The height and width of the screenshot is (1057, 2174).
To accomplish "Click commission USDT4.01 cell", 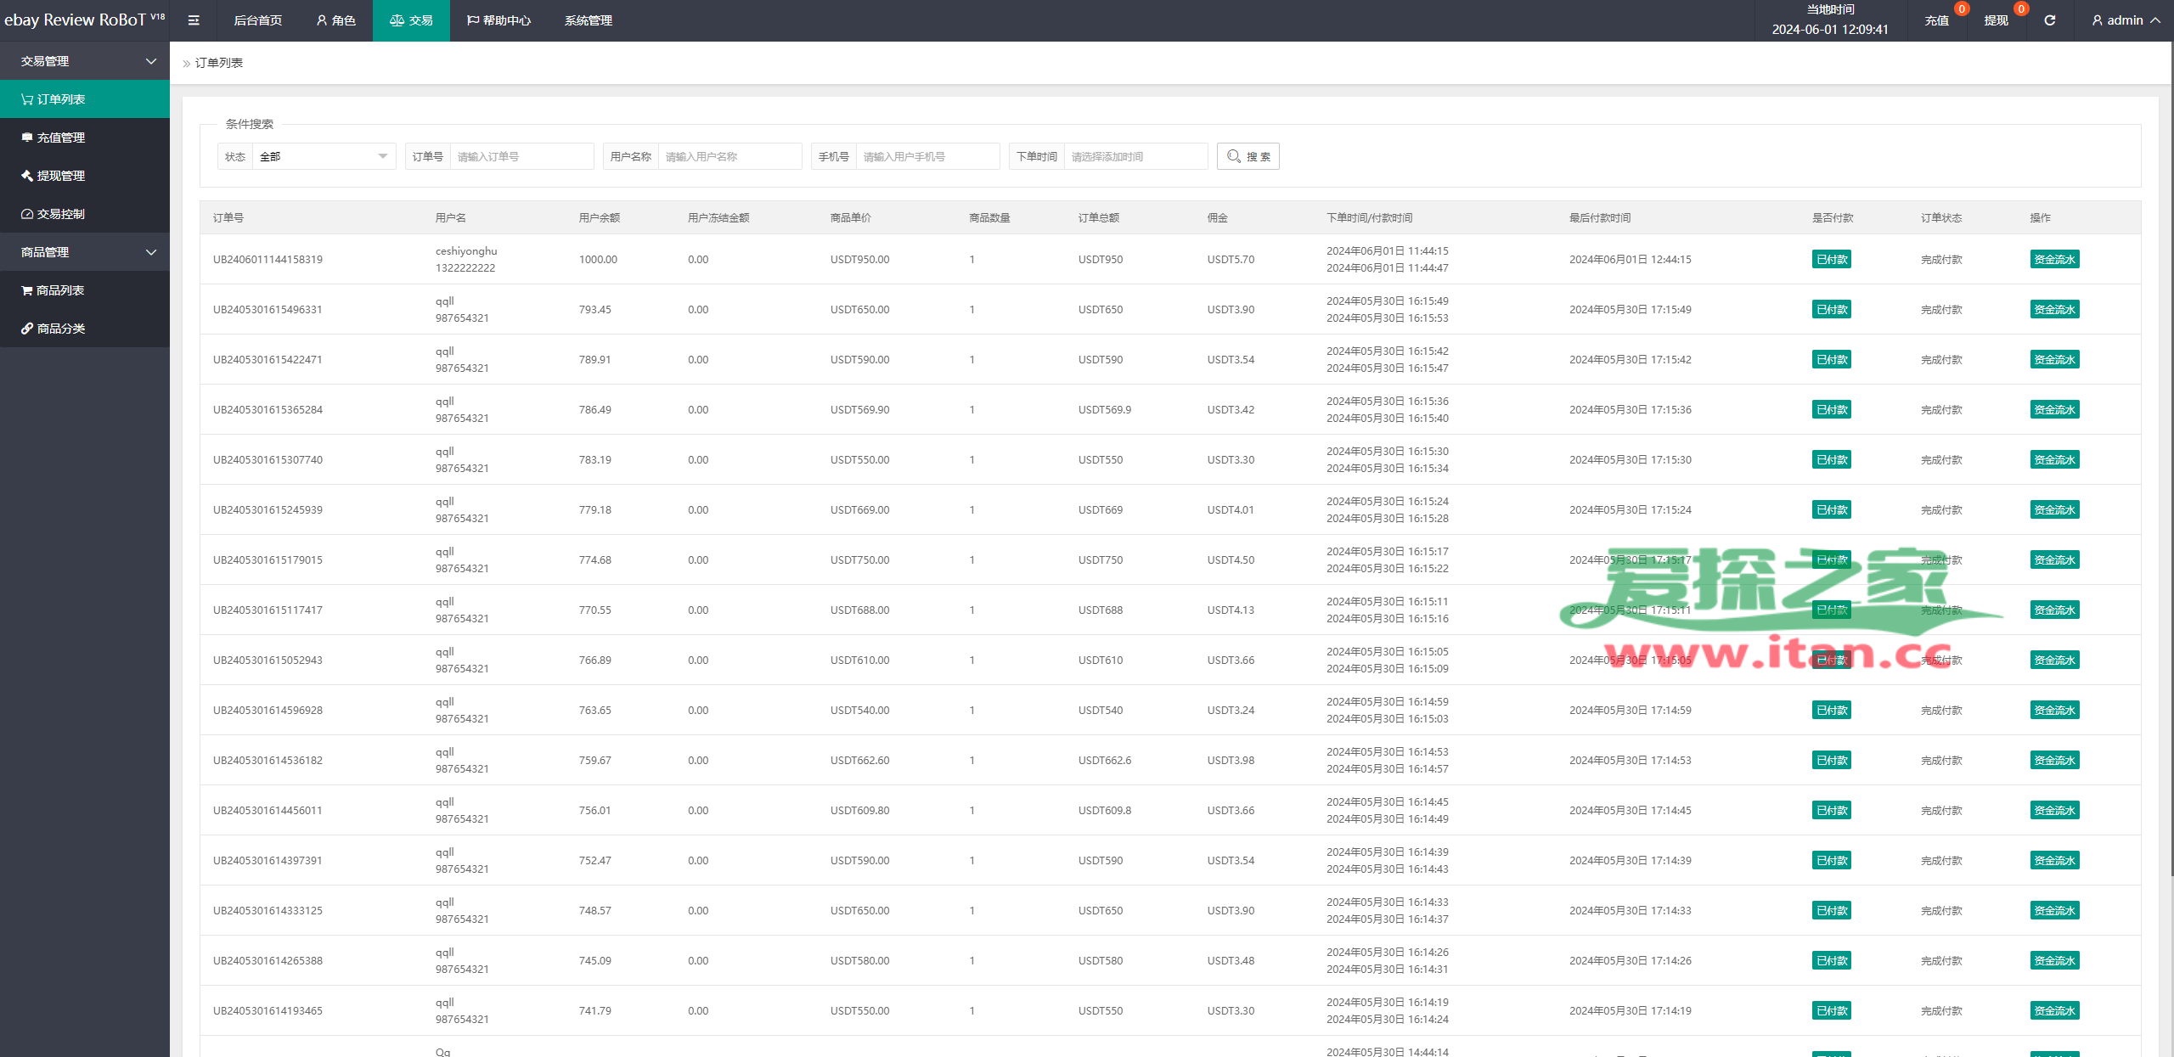I will click(1231, 510).
